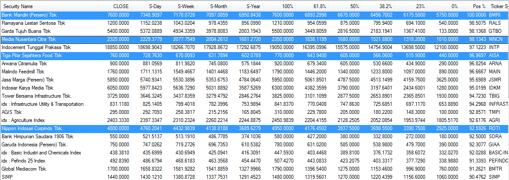Screen dimensions: 509x180
Task: Click ticker symbol JSMR
Action: pos(495,80)
